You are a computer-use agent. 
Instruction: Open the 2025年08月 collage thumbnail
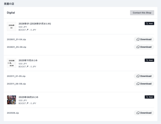click(12, 100)
